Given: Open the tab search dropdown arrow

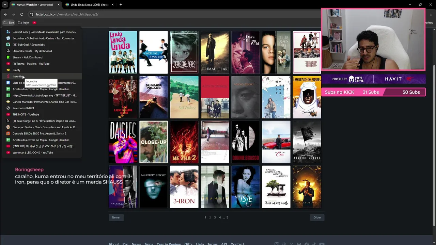Looking at the screenshot, I should (5, 5).
